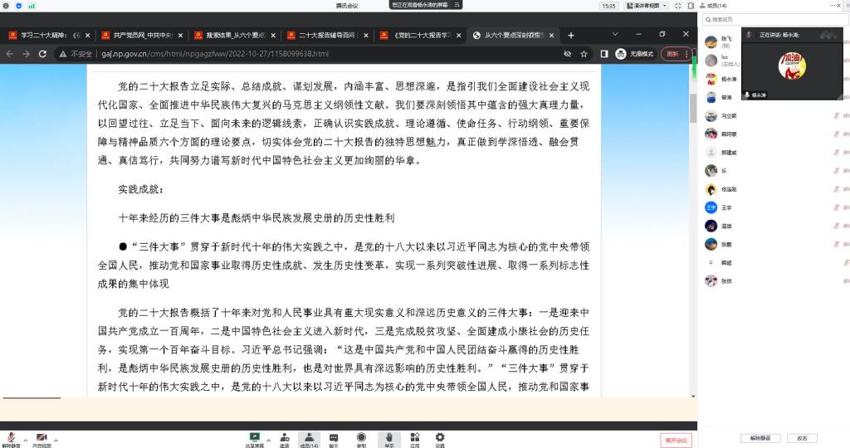The width and height of the screenshot is (850, 448).
Task: Open meeting settings gear
Action: [440, 437]
